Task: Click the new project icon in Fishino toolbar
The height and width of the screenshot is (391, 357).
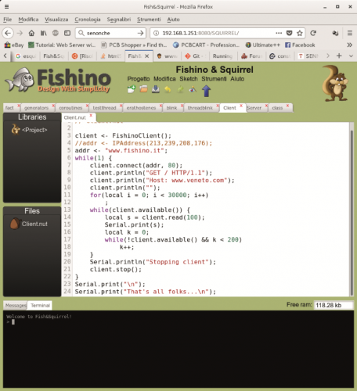Action: click(132, 89)
